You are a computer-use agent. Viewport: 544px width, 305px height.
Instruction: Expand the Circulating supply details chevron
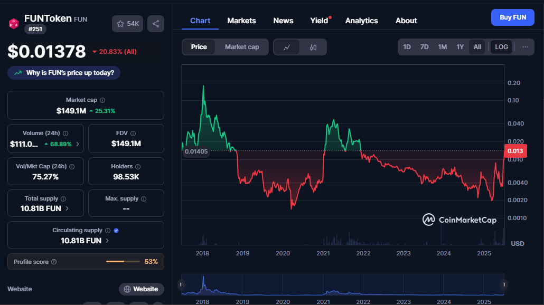click(107, 241)
